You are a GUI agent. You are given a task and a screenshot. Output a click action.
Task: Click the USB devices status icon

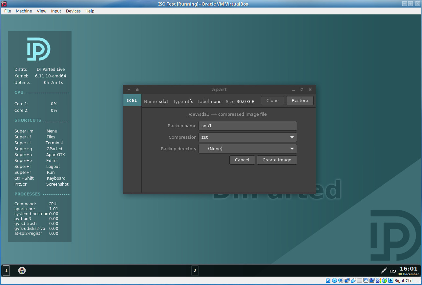coord(353,280)
